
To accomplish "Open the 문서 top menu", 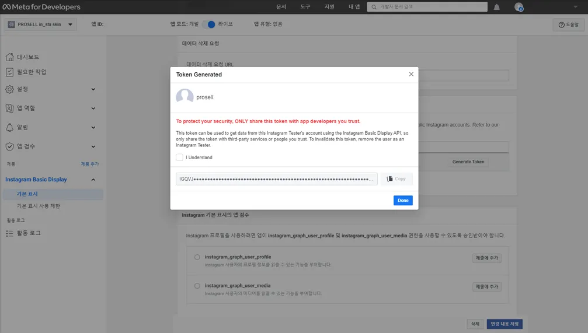I will click(x=281, y=7).
